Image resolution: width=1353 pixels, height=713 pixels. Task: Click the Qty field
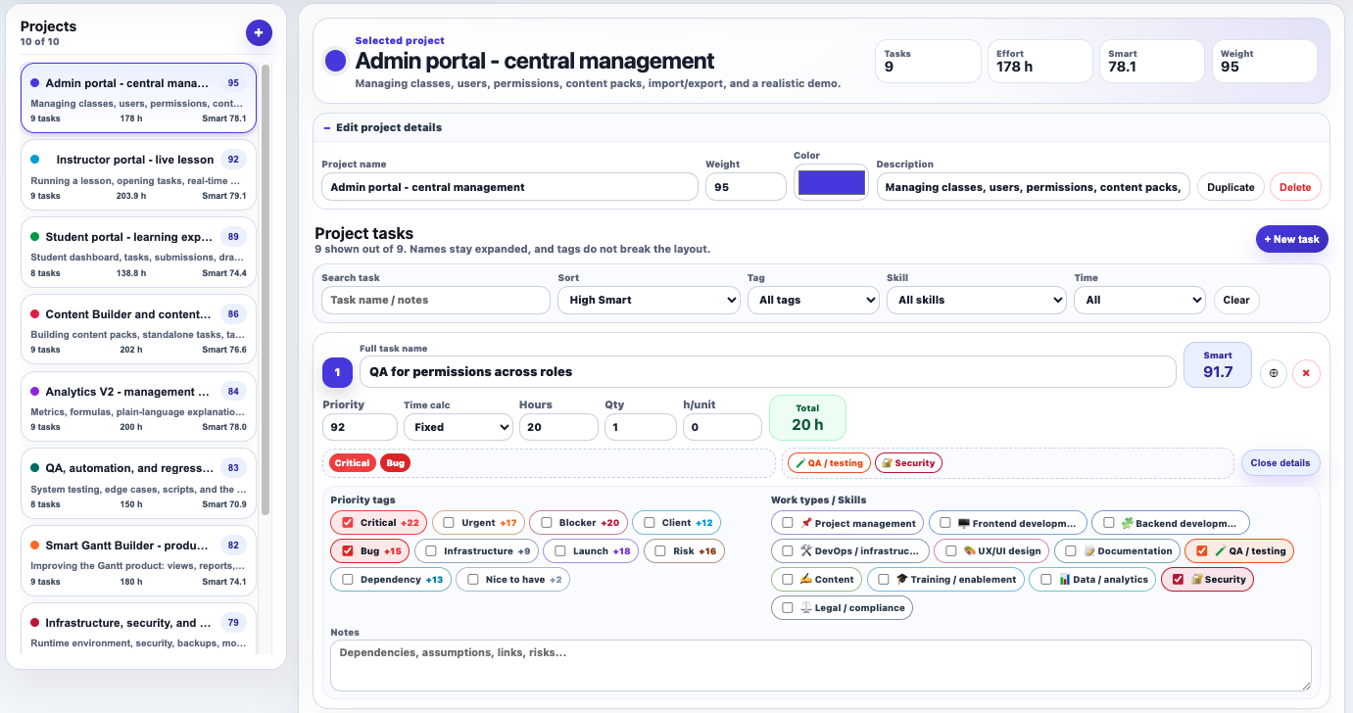coord(641,427)
